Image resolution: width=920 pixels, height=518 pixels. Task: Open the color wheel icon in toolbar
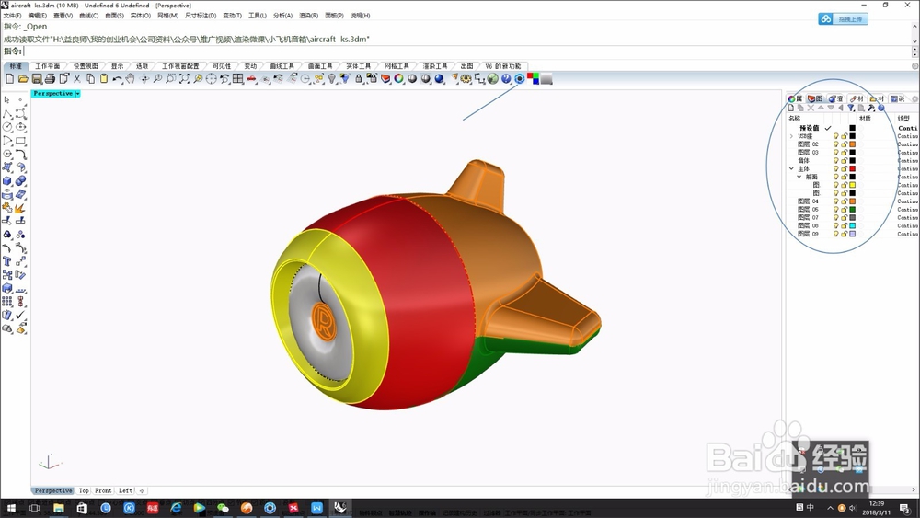pos(399,78)
